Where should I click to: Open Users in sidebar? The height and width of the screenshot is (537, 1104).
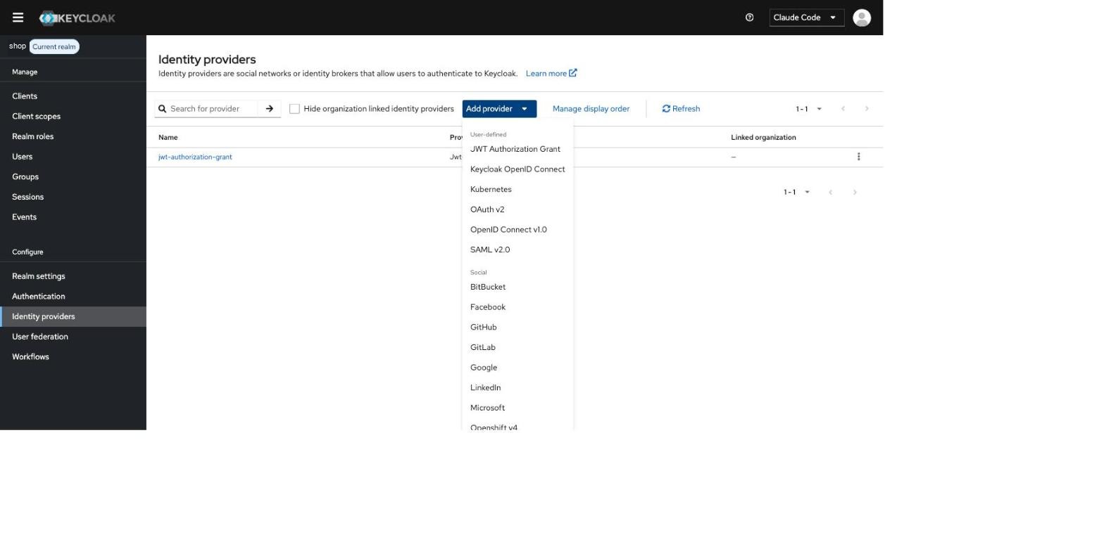pos(73,157)
